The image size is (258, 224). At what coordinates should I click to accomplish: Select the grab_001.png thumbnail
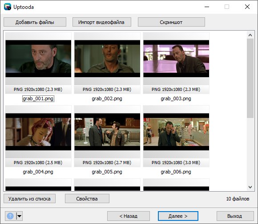38,59
